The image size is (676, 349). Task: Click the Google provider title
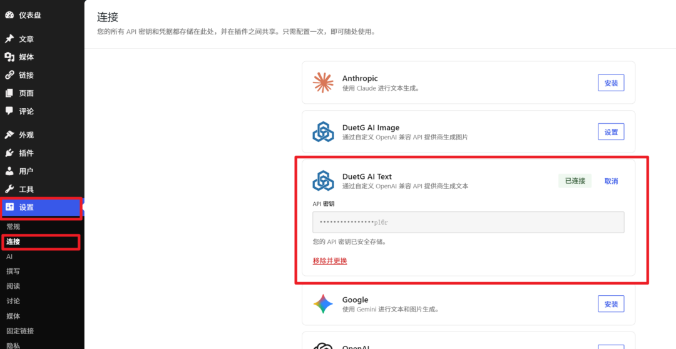(356, 300)
